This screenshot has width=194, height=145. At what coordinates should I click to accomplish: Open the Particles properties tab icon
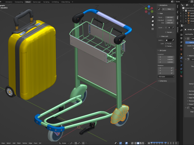pyautogui.click(x=181, y=62)
